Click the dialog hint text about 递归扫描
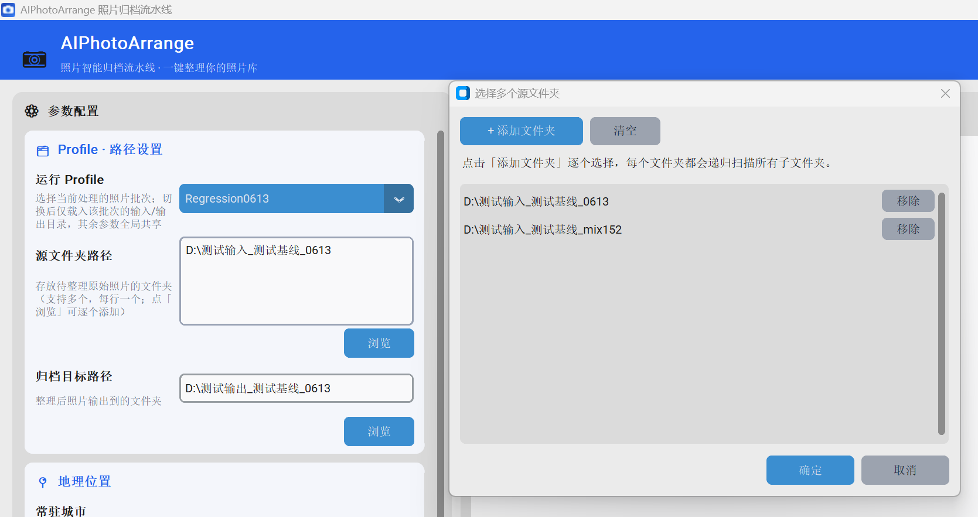978x517 pixels. click(x=648, y=163)
